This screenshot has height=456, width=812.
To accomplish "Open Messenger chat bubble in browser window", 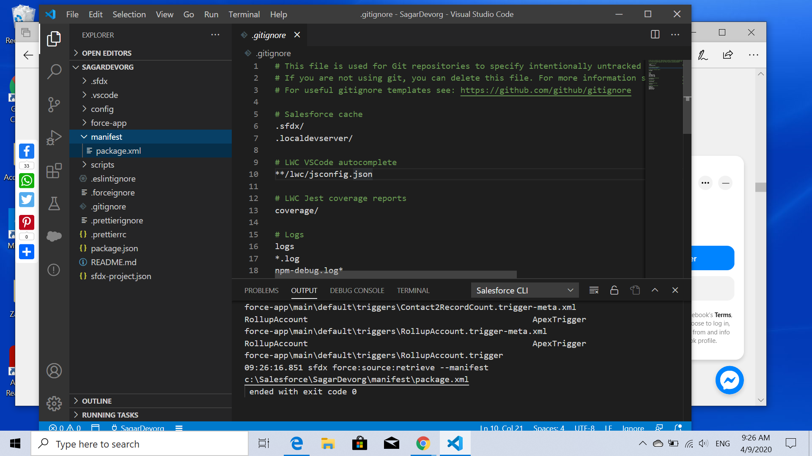I will [x=730, y=380].
